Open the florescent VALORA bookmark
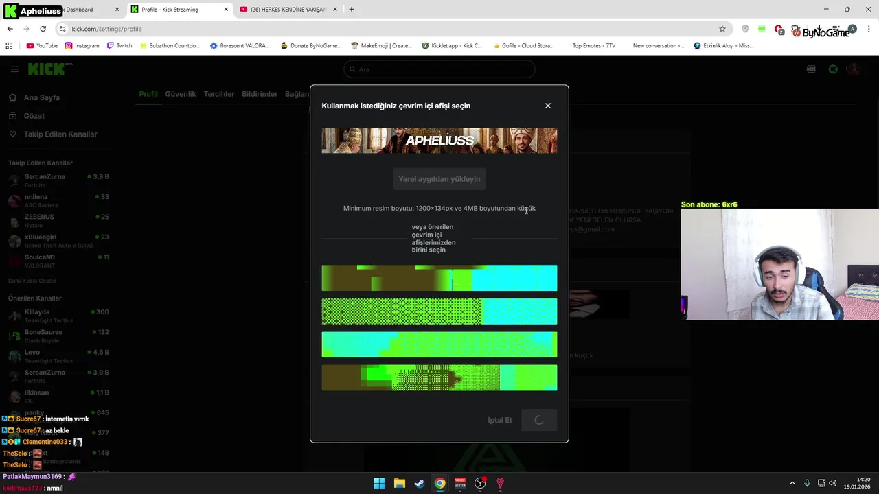 point(240,46)
